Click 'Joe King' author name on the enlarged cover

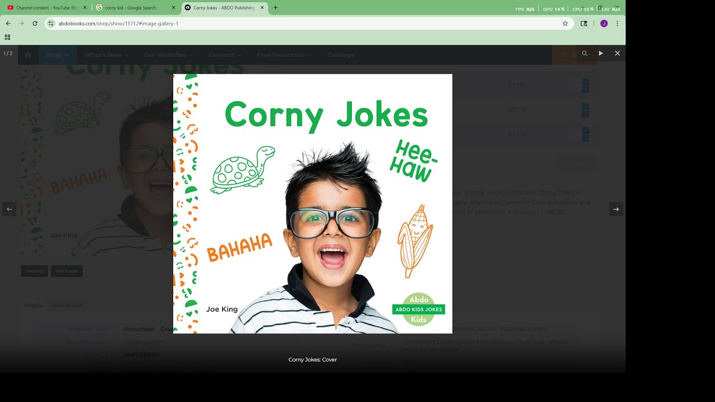coord(222,309)
